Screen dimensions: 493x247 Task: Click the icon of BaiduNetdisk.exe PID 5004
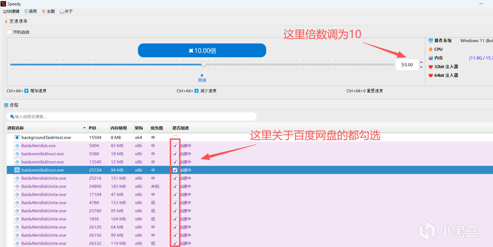tap(17, 146)
